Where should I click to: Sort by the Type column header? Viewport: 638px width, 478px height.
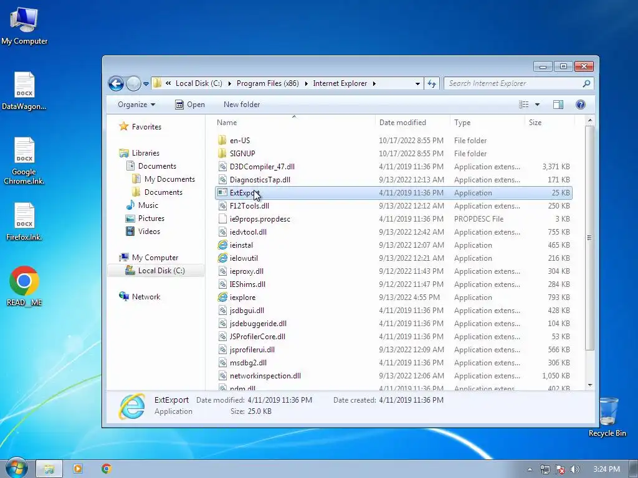coord(462,123)
